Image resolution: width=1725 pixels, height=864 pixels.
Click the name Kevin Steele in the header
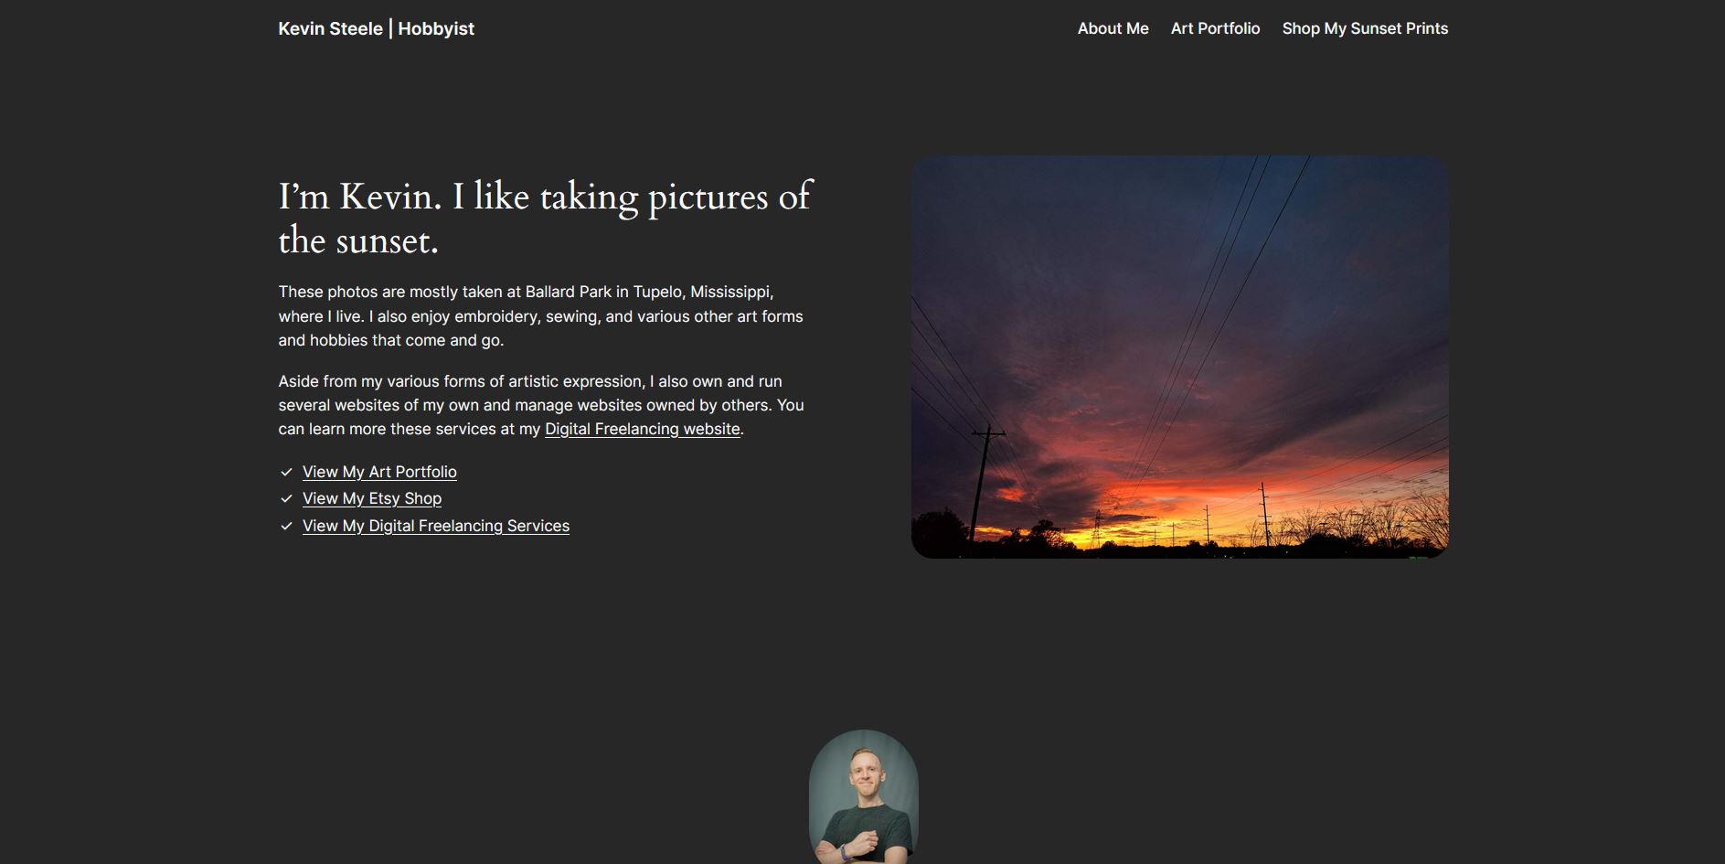pos(330,28)
